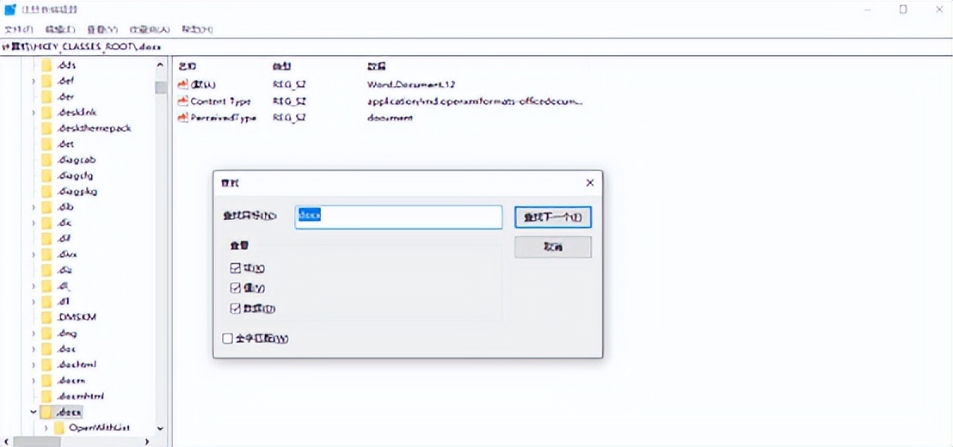
Task: Open the 编辑(E) Edit menu
Action: click(60, 29)
